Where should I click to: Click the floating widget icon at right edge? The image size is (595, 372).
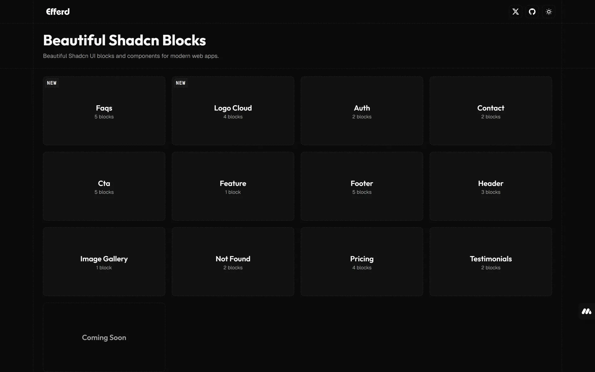click(586, 311)
